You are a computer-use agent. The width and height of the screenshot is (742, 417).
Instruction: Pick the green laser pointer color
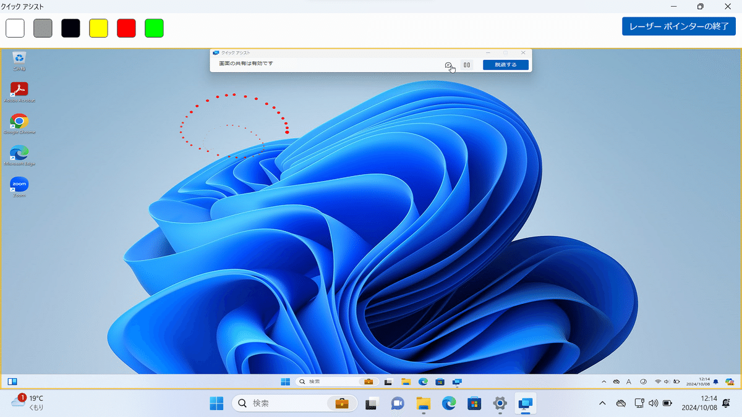[x=154, y=28]
